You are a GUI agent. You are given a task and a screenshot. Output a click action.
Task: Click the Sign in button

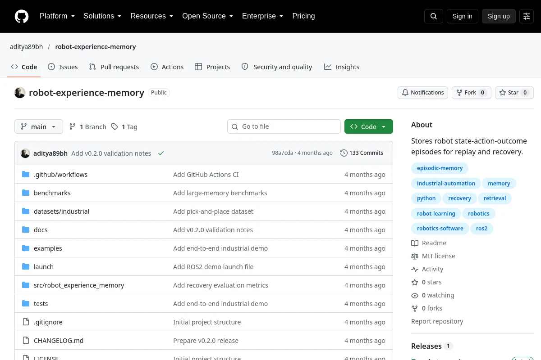(462, 16)
